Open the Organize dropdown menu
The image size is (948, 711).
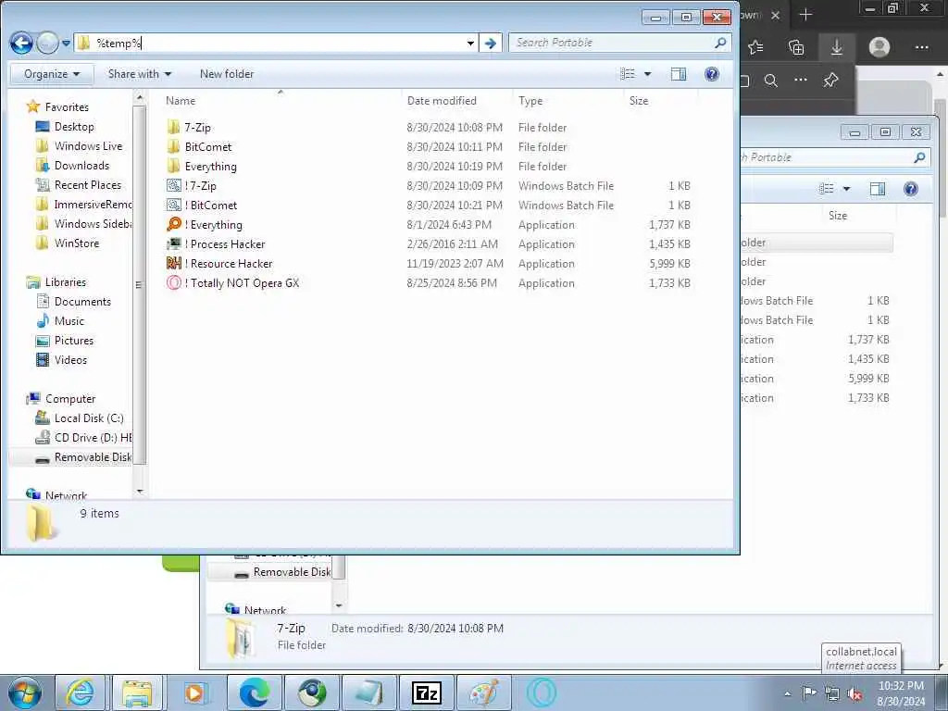(52, 74)
